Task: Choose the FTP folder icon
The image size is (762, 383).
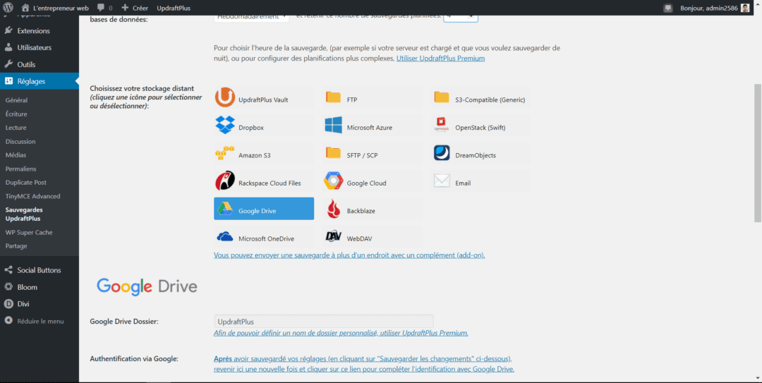Action: [333, 97]
